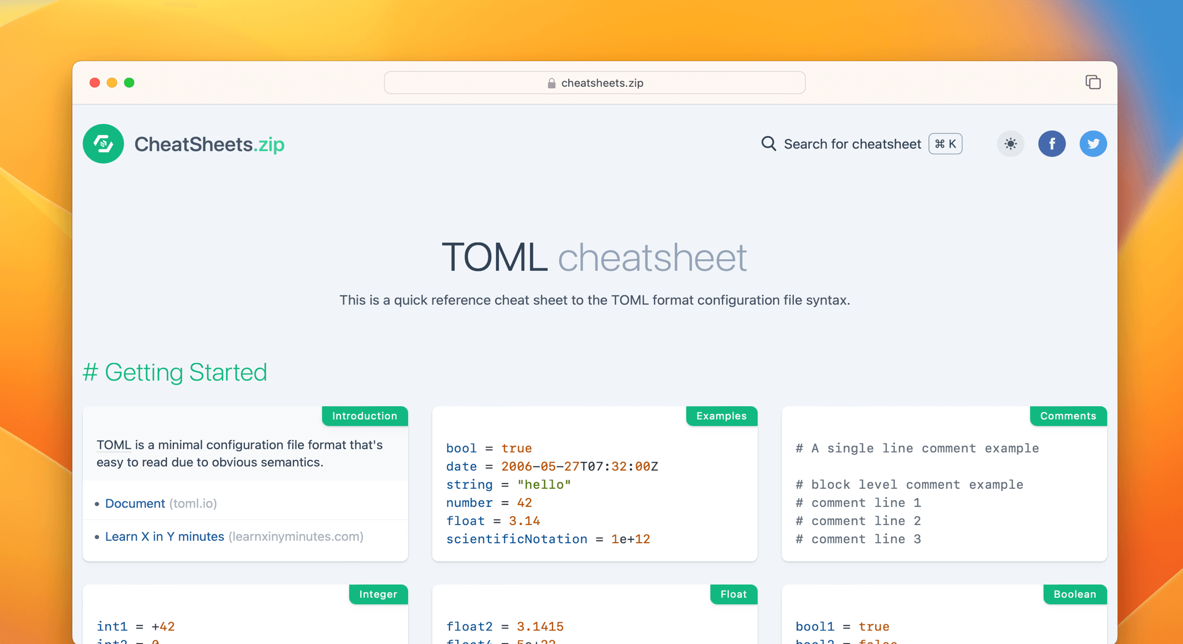Click the CheatSheets.zip logo icon
The width and height of the screenshot is (1183, 644).
(103, 144)
